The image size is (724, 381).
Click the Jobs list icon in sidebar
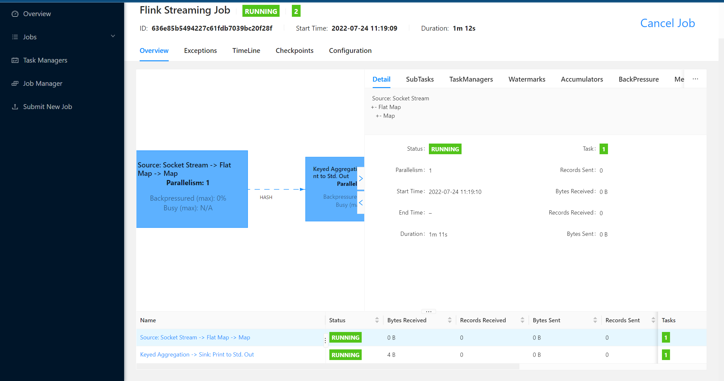pos(15,37)
